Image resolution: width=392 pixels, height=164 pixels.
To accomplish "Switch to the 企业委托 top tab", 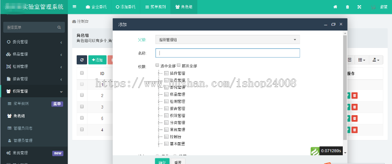I will coord(96,7).
